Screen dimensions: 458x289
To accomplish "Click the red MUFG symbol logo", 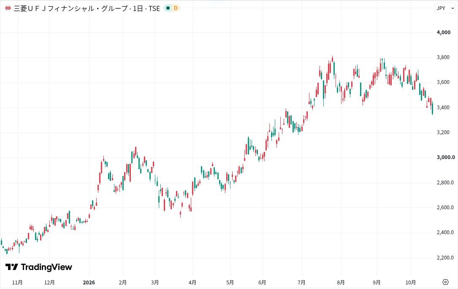I will coord(8,8).
